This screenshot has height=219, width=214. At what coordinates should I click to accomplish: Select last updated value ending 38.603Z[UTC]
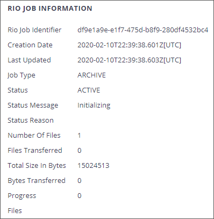[x=129, y=60]
